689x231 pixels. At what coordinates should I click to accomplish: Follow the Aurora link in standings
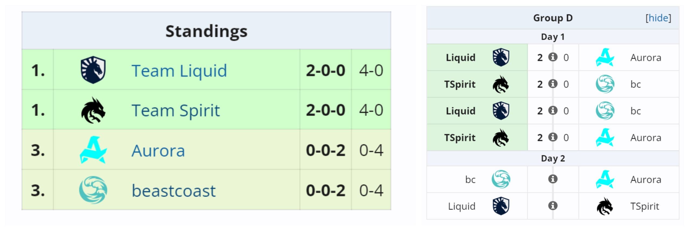158,151
